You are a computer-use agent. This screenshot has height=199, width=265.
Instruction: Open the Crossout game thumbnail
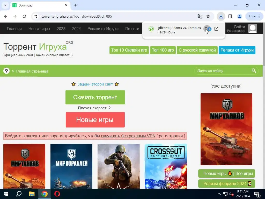click(166, 166)
